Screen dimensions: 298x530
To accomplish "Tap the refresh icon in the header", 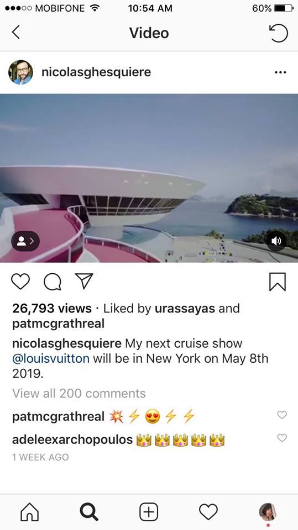I will click(x=278, y=33).
